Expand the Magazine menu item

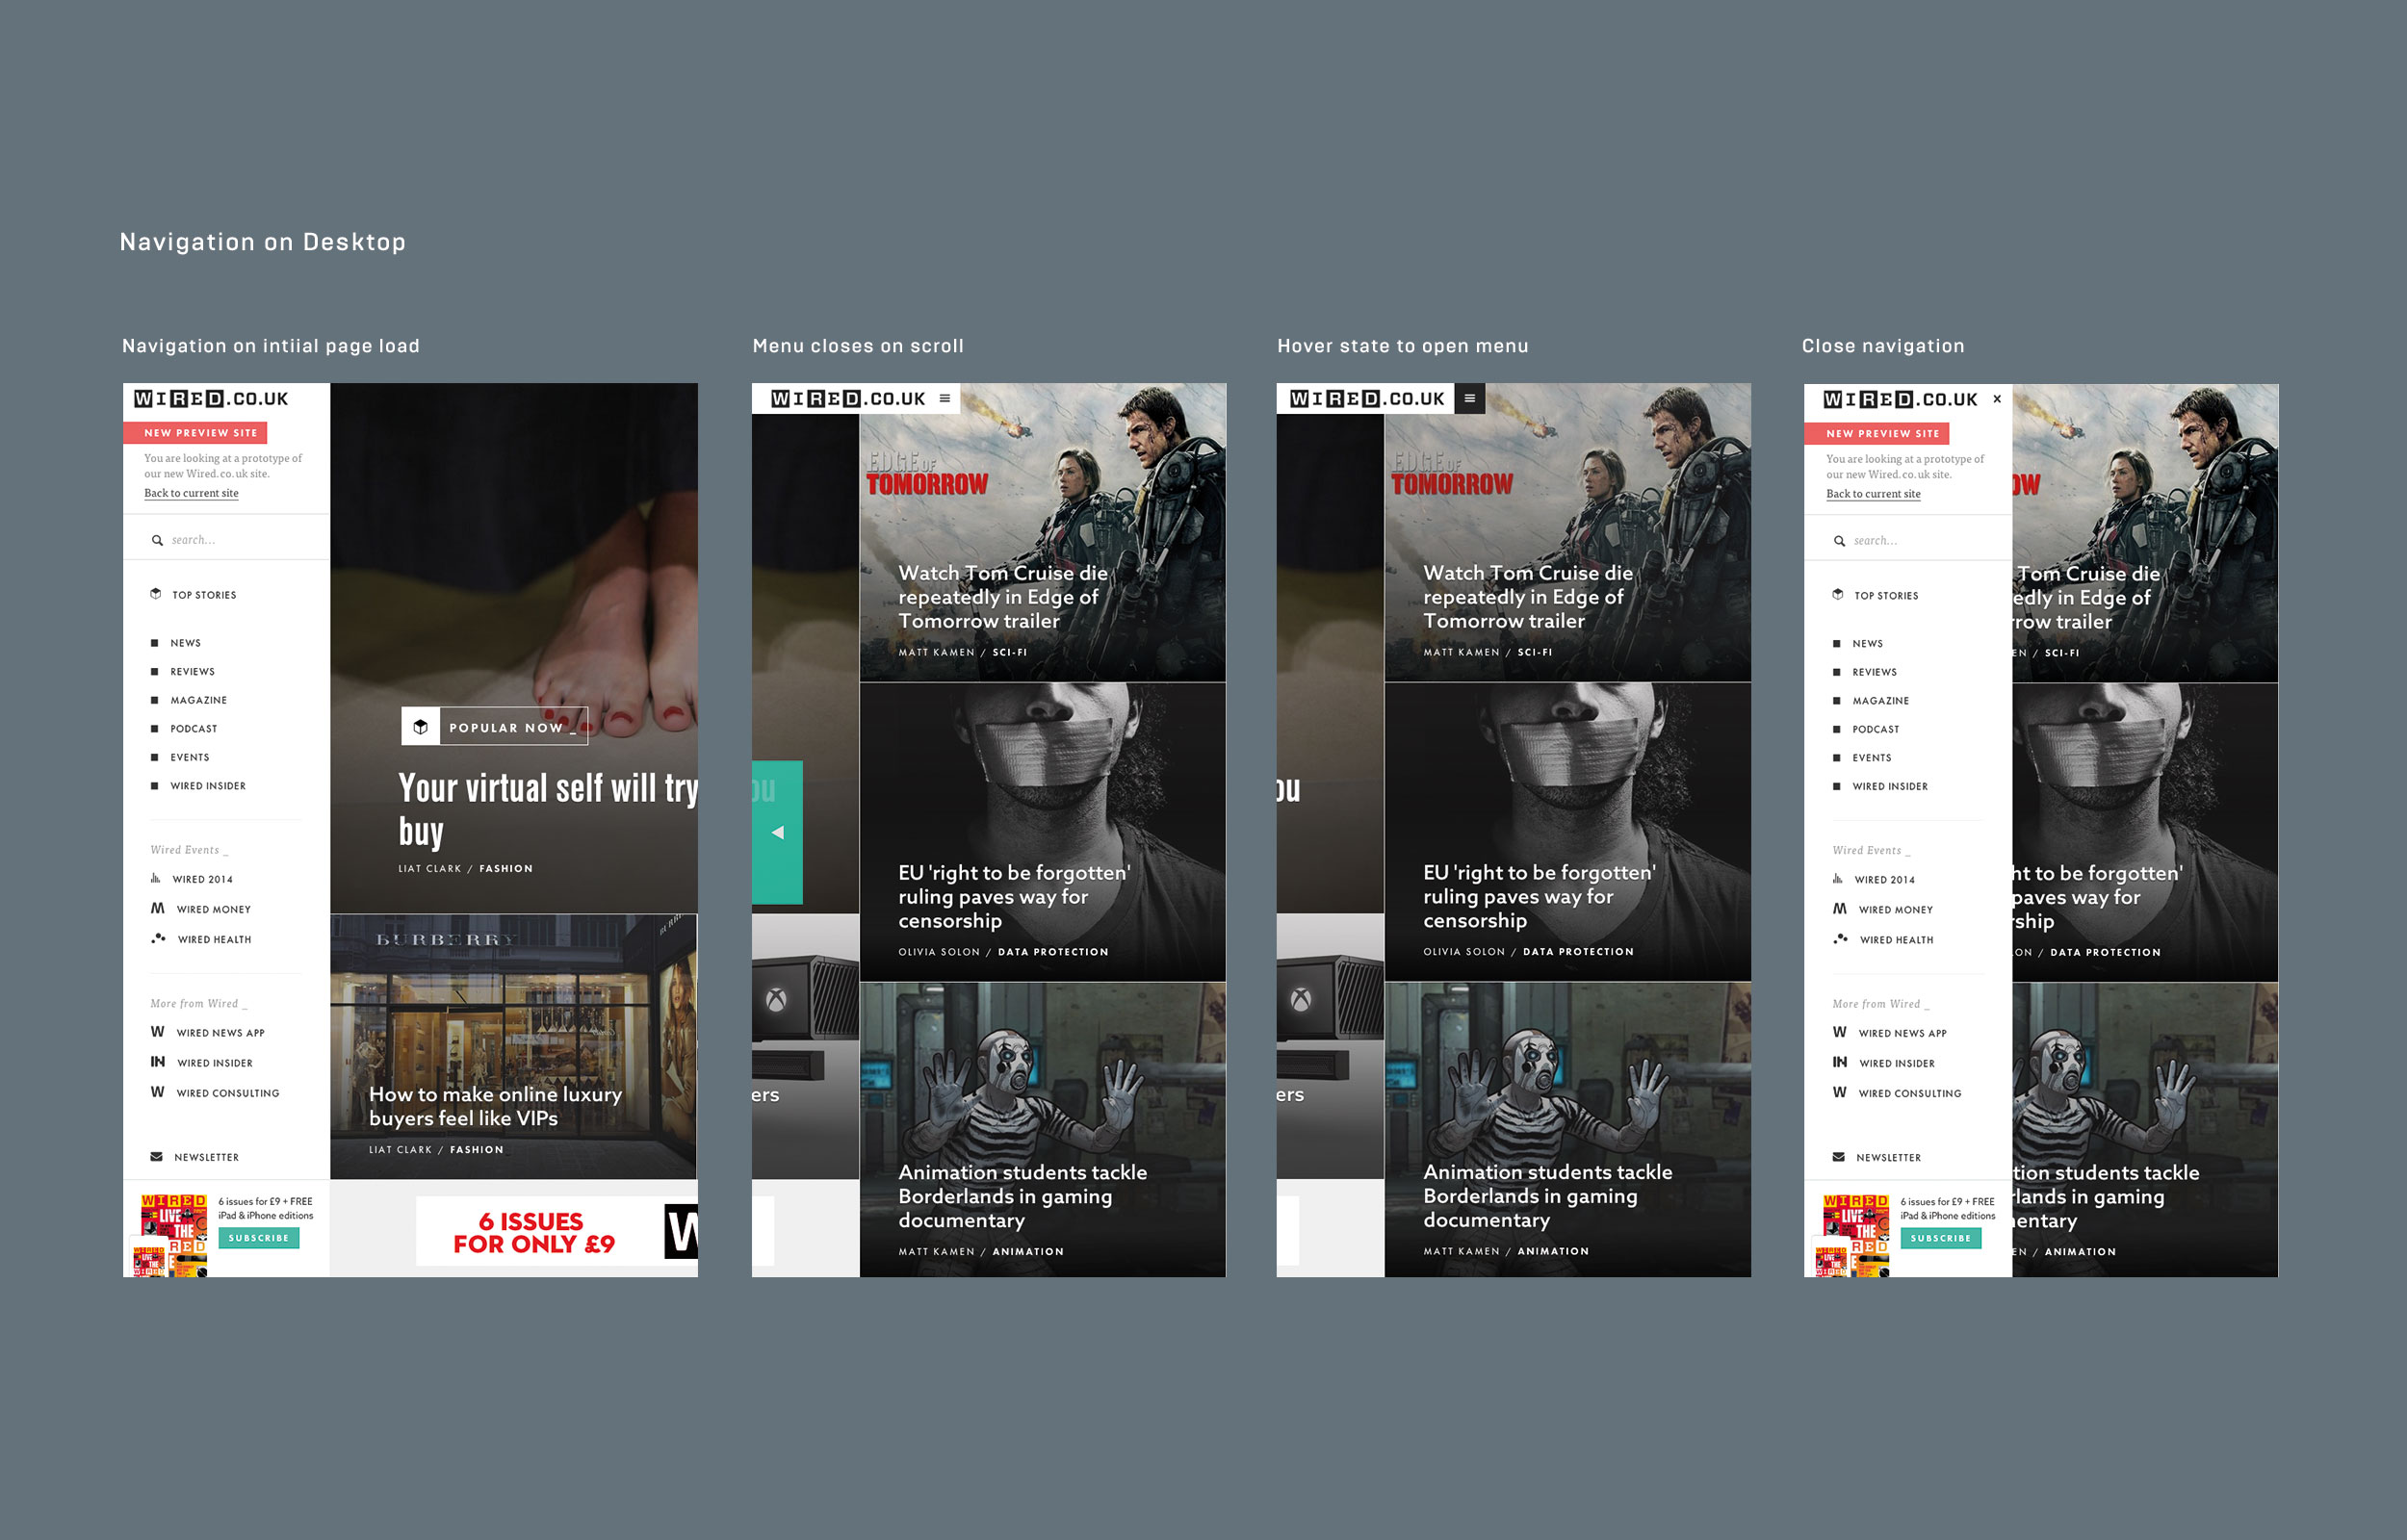[x=198, y=700]
